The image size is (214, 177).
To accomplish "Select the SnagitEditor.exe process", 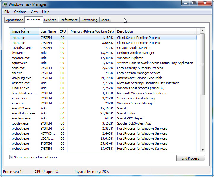I will click(103, 114).
